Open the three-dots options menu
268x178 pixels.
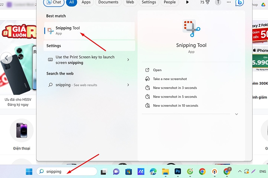(229, 2)
